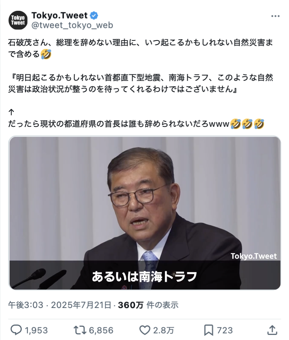The height and width of the screenshot is (340, 289).
Task: Open the @tweet_tokyo_web handle link
Action: point(72,25)
